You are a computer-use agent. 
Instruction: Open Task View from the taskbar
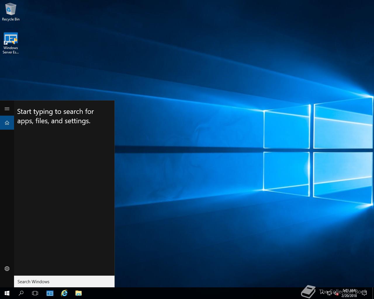(x=35, y=293)
